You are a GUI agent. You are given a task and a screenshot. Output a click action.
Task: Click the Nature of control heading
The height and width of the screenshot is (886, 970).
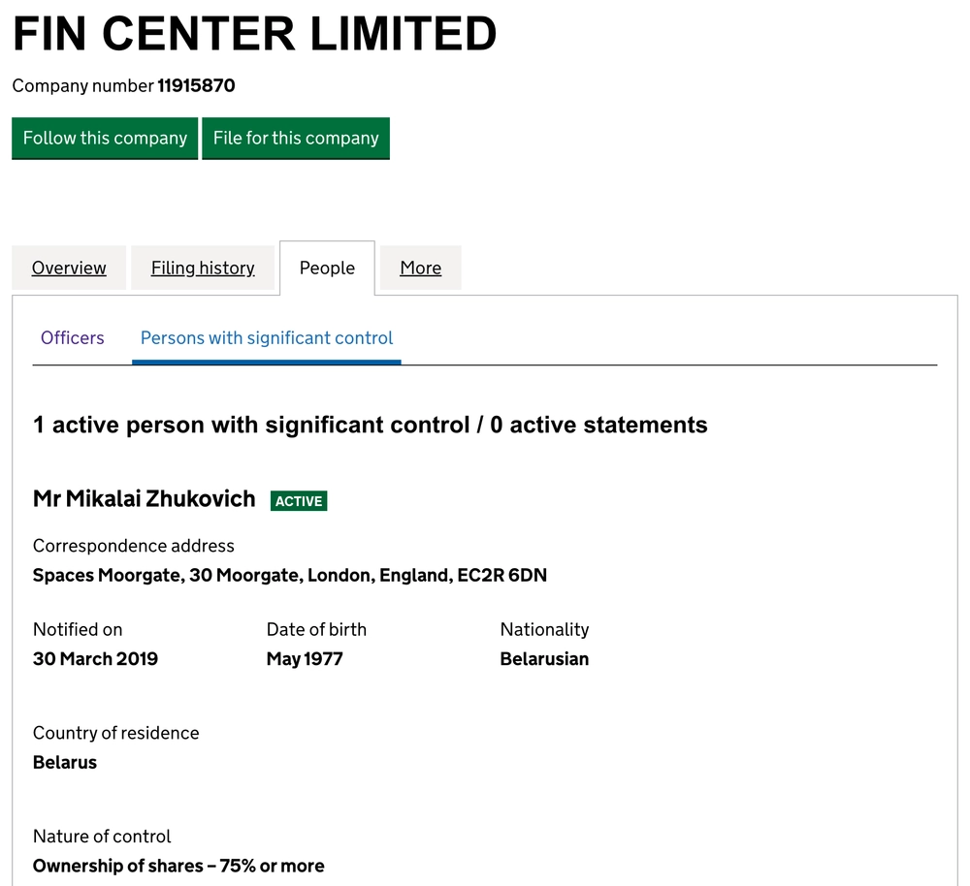[x=102, y=836]
